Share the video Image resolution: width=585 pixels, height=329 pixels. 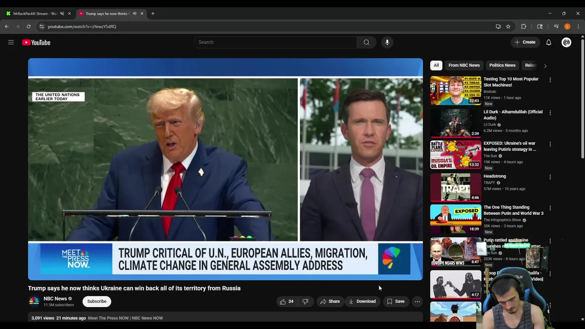(x=330, y=302)
